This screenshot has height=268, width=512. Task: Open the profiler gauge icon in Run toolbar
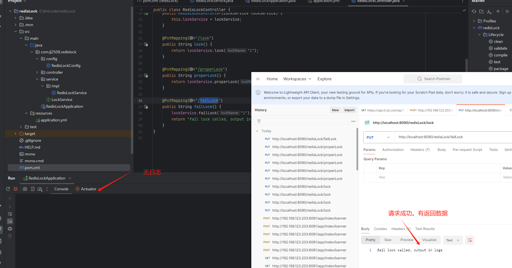point(40,189)
